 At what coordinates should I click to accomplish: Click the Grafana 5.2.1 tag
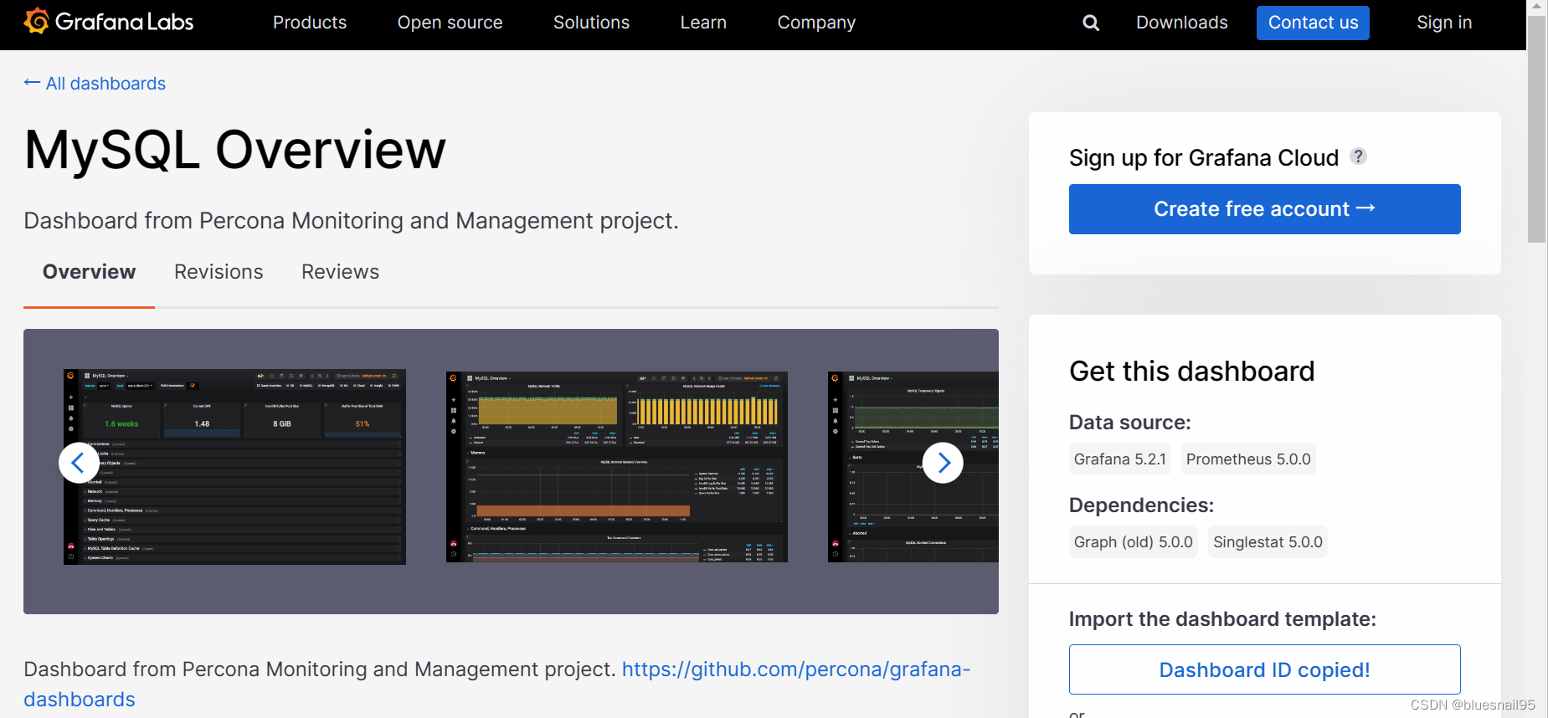1120,459
